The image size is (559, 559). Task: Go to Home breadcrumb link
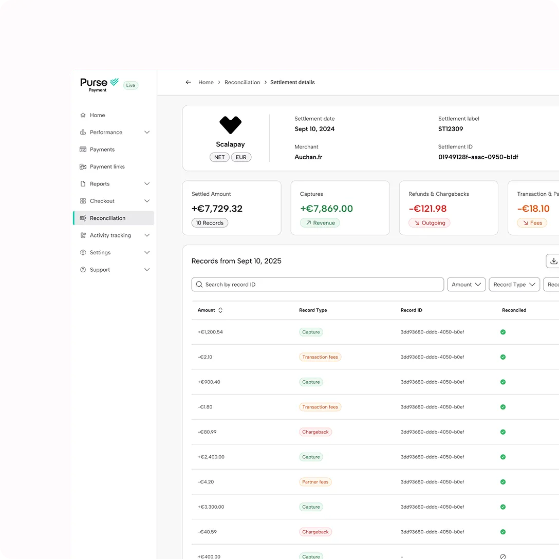click(x=206, y=82)
